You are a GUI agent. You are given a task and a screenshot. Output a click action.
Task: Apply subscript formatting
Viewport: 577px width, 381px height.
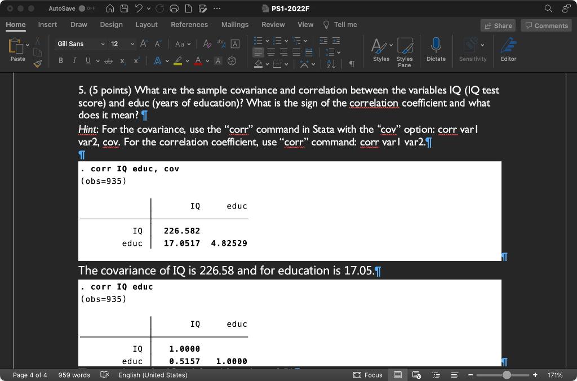[121, 60]
